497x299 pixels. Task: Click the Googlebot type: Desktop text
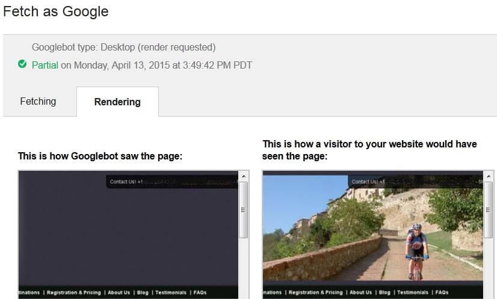123,48
